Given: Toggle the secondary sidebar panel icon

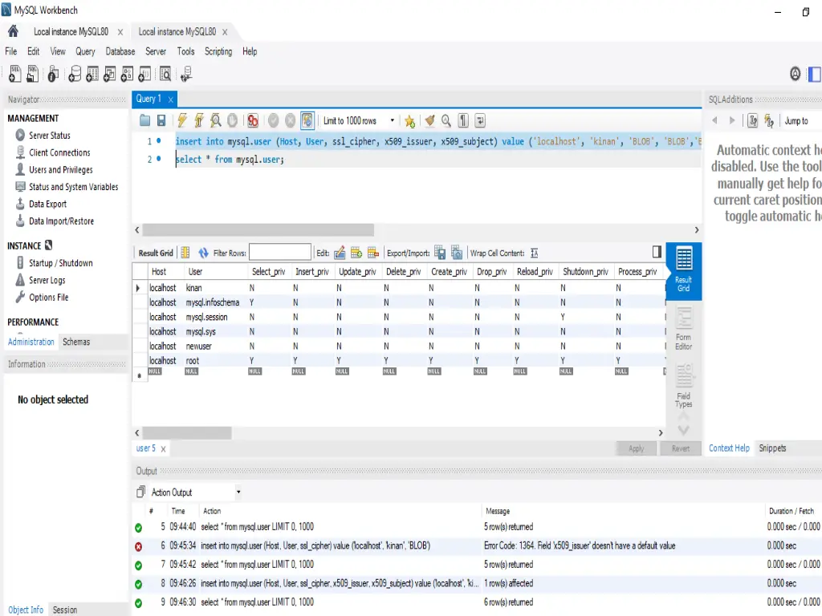Looking at the screenshot, I should click(814, 74).
